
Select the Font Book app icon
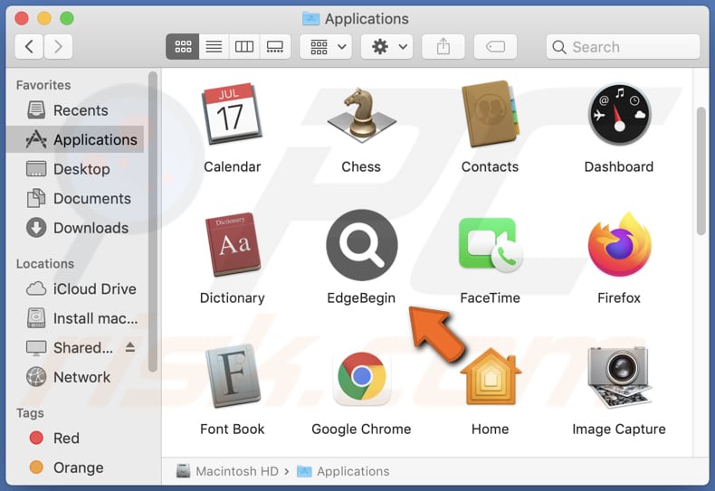233,376
